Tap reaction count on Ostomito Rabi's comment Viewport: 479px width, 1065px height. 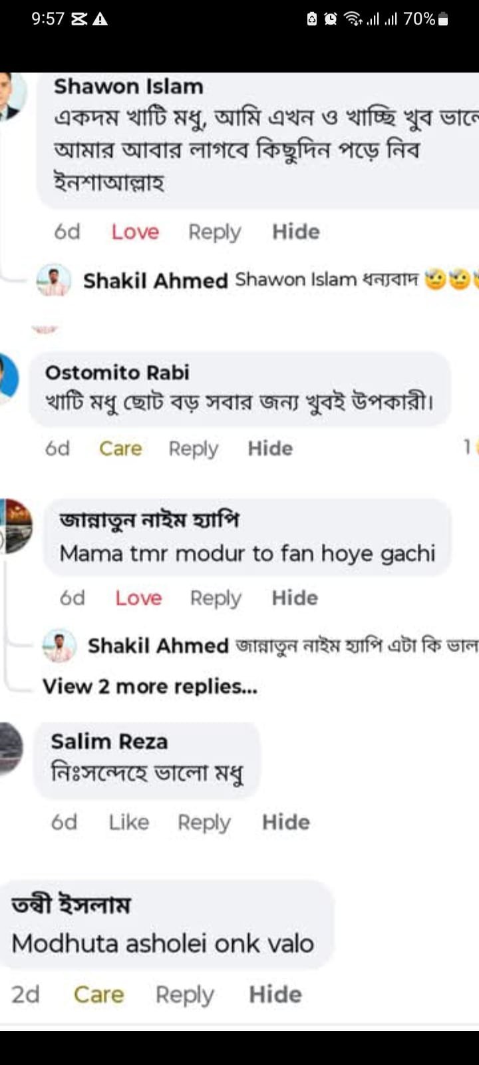tap(469, 447)
